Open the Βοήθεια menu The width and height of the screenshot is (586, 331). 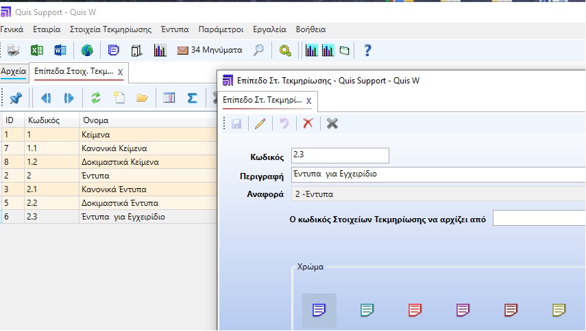(311, 29)
